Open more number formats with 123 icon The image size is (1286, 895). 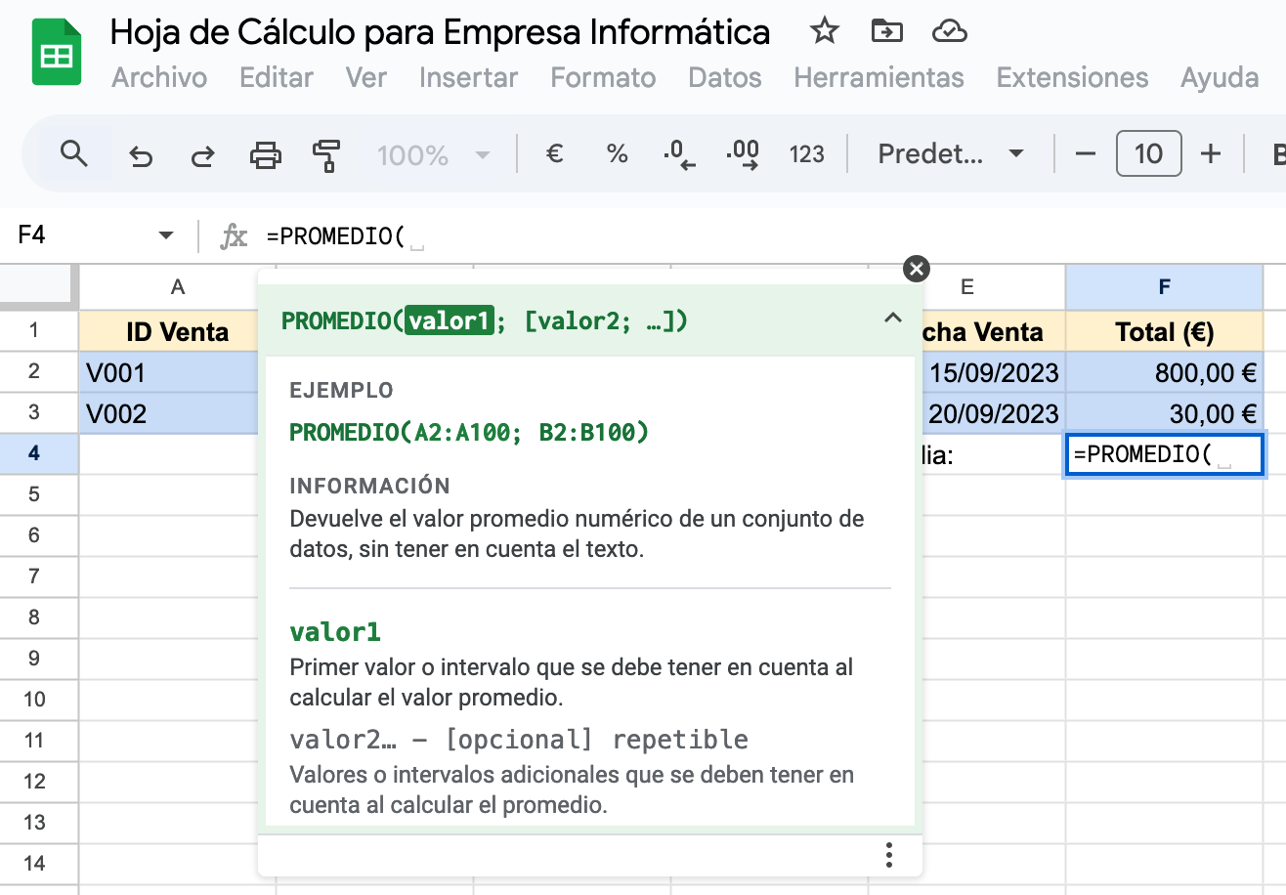tap(808, 153)
